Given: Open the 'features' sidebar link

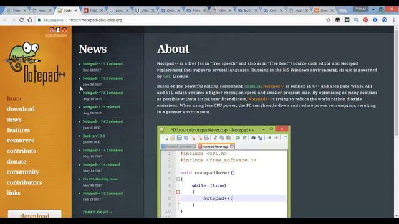Looking at the screenshot, I should [18, 130].
